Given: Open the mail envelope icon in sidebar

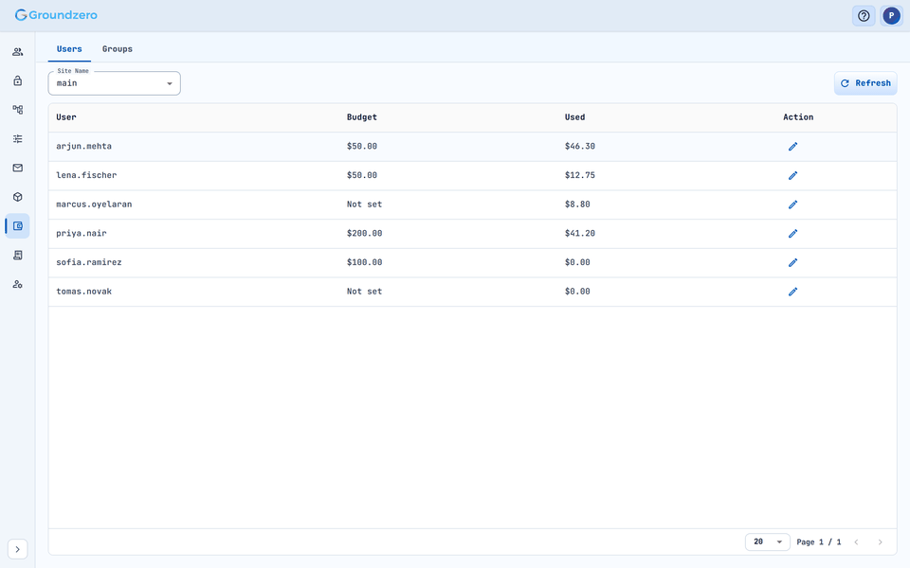Looking at the screenshot, I should pos(17,168).
